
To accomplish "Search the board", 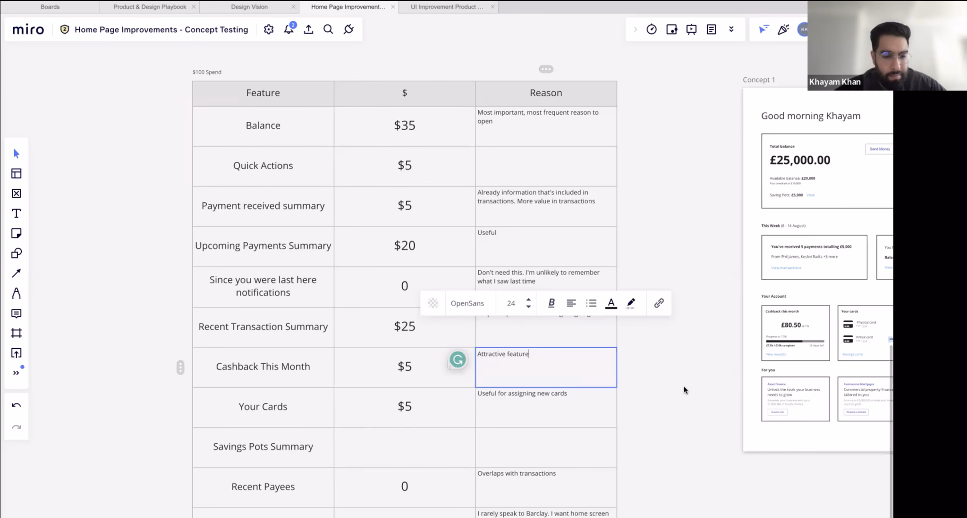I will click(328, 29).
